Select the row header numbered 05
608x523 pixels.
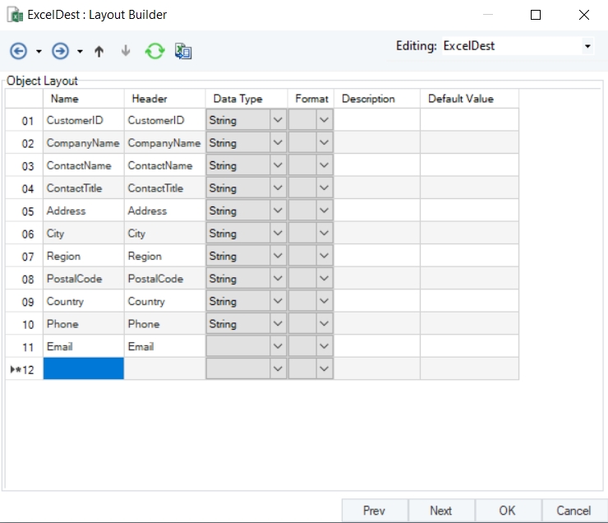tap(25, 211)
